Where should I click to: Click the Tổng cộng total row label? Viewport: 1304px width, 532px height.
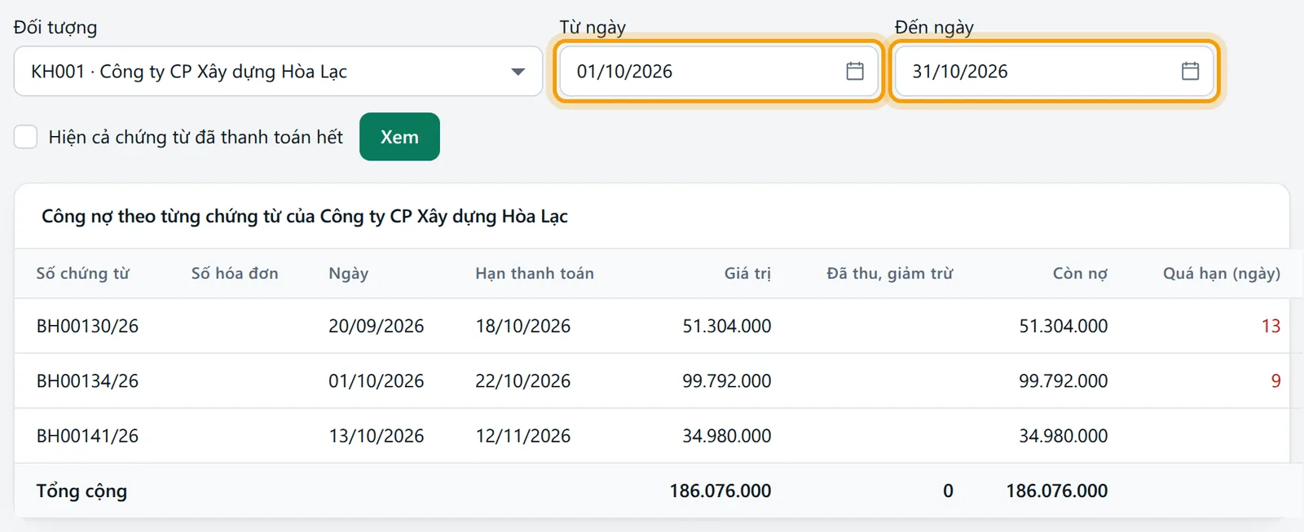click(81, 491)
